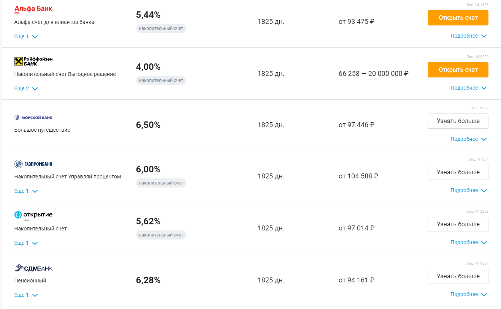Expand 'Подробнее' for СДМ Банк offer
The width and height of the screenshot is (501, 309).
pos(468,295)
